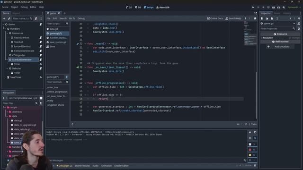
Task: Open the AssetLib workspace
Action: [x=163, y=8]
